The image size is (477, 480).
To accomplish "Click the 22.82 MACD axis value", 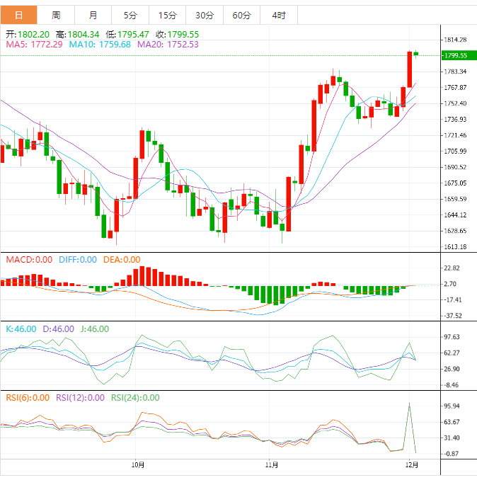I will coord(452,268).
